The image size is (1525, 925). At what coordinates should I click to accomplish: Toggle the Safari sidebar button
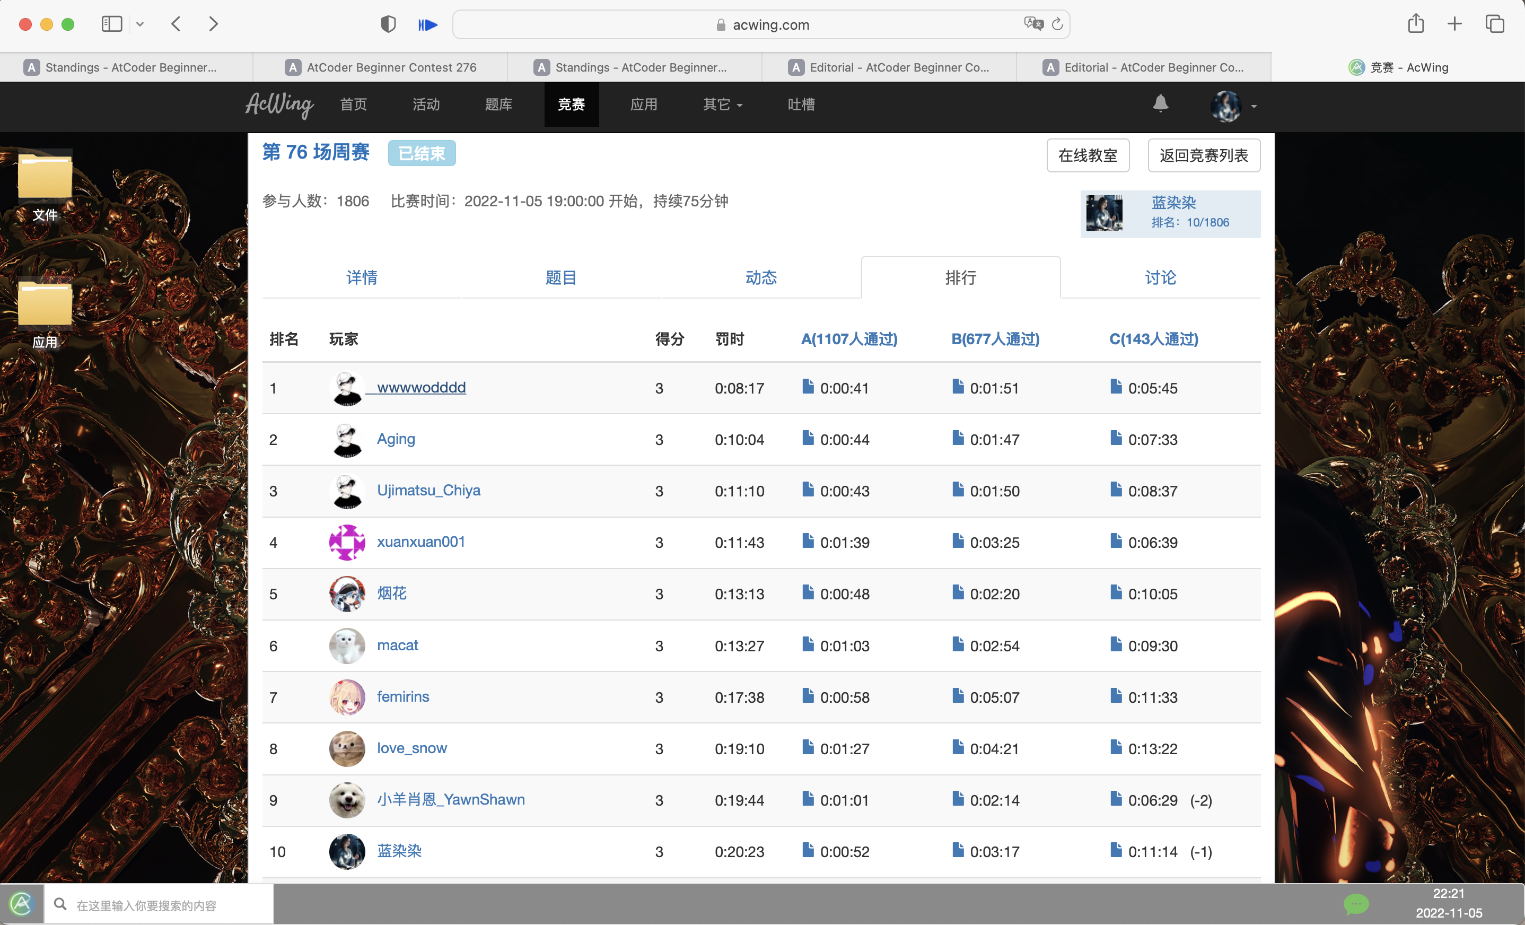click(112, 24)
